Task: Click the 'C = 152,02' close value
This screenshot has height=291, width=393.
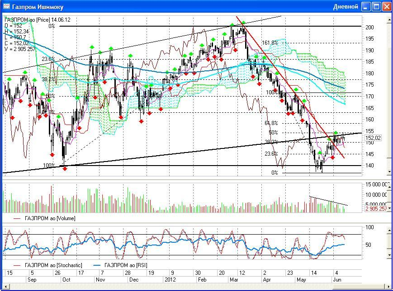Action: coord(17,43)
